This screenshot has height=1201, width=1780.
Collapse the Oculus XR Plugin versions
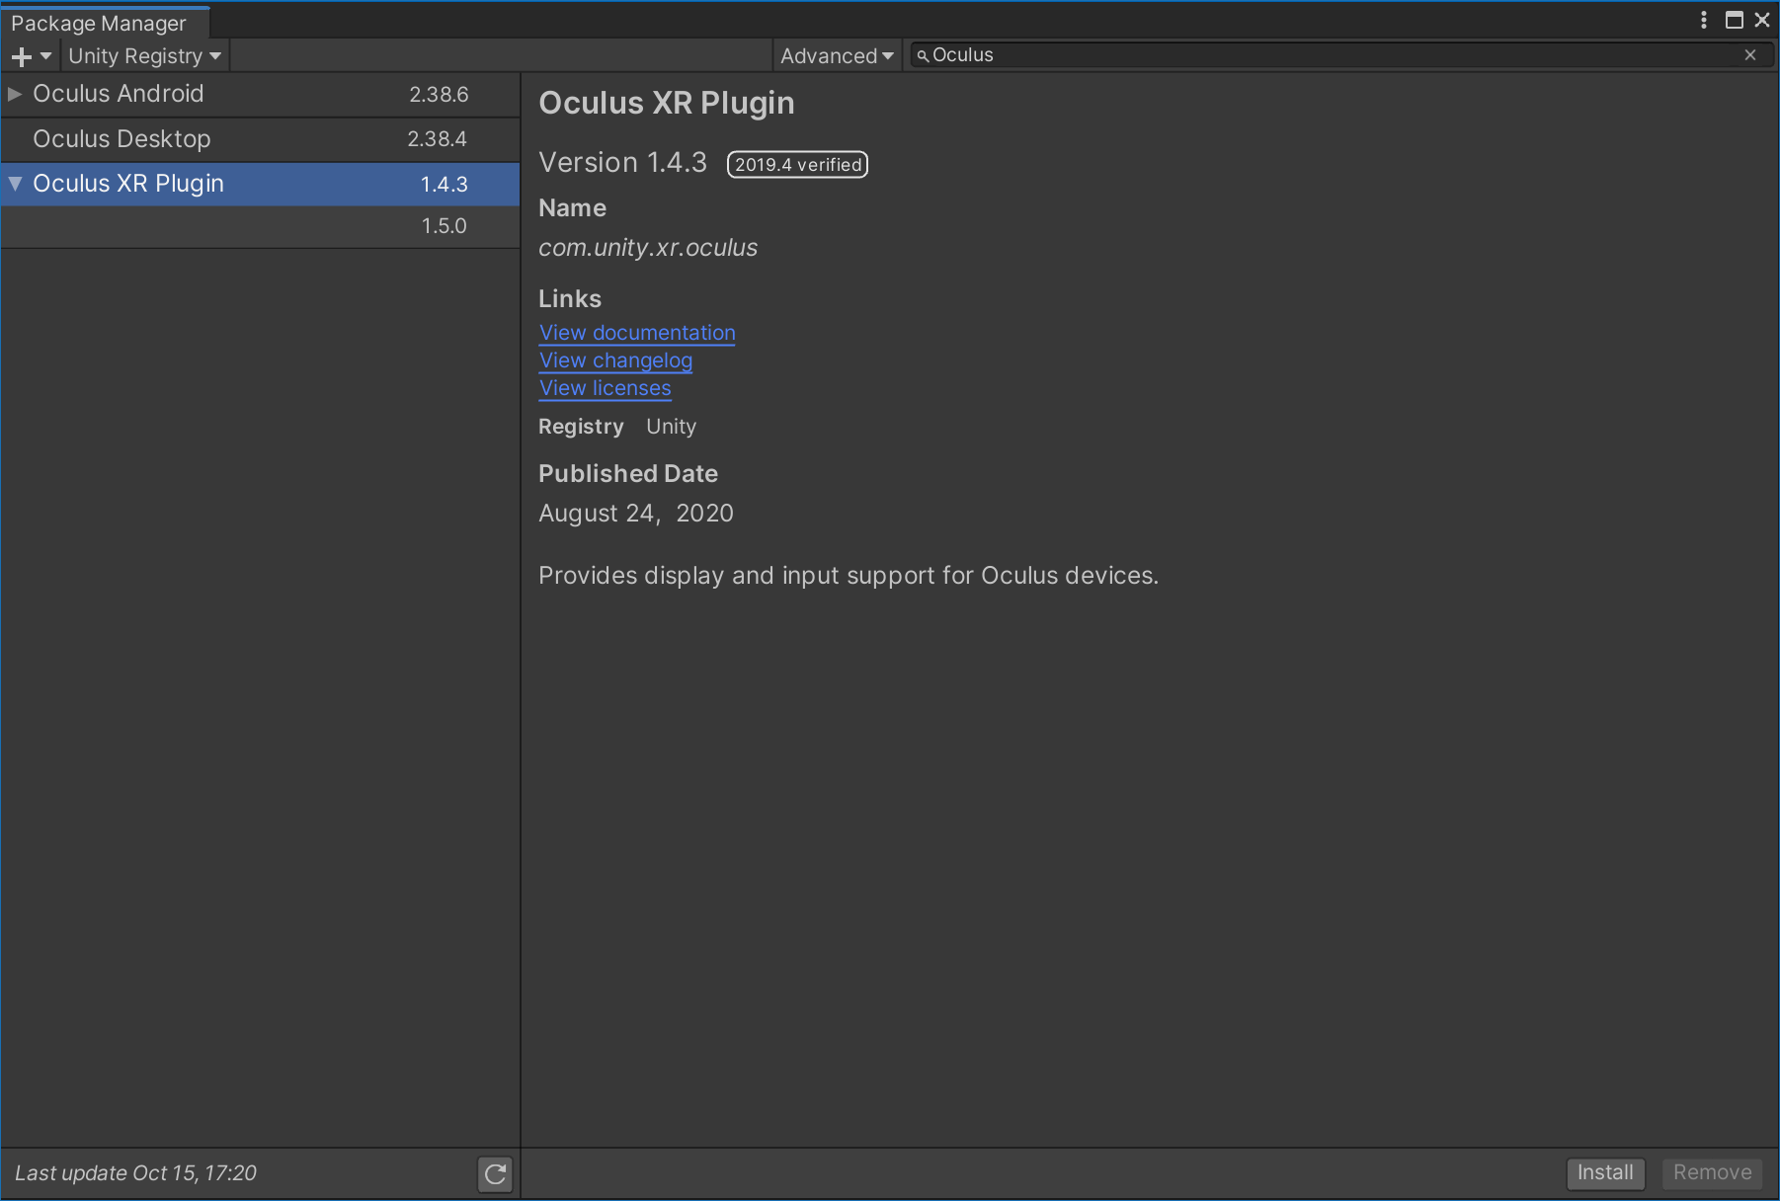(15, 184)
